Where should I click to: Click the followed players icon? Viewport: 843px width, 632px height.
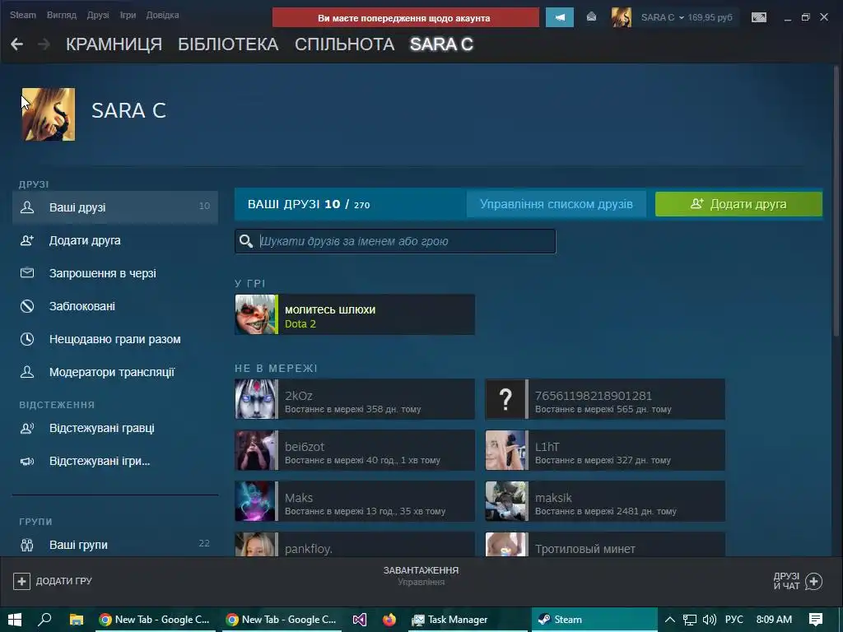click(27, 428)
